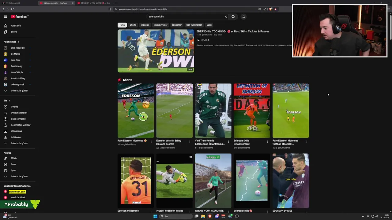The image size is (392, 220).
Task: Switch to the Bildirimler / X browser tab
Action: pos(18,3)
